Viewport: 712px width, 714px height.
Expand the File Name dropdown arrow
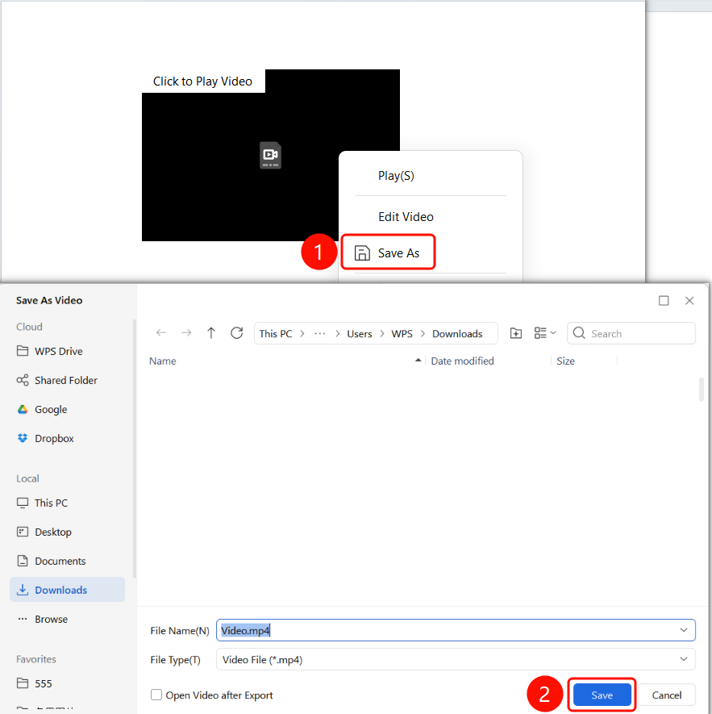point(683,630)
